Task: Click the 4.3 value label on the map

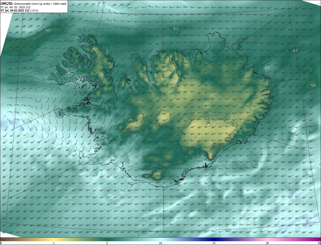Action: coord(48,30)
